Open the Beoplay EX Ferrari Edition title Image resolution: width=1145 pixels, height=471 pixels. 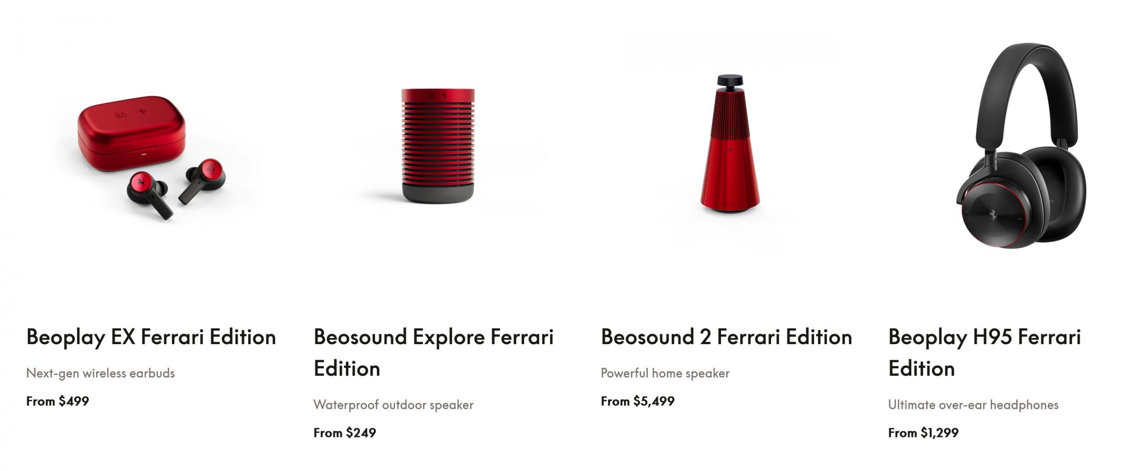click(x=151, y=337)
